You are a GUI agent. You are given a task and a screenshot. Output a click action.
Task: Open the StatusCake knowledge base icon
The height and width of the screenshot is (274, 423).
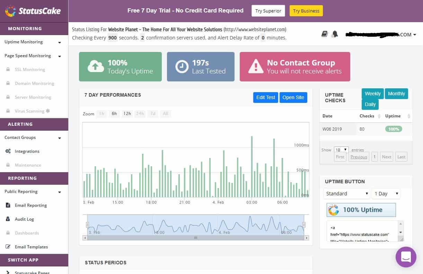[324, 34]
